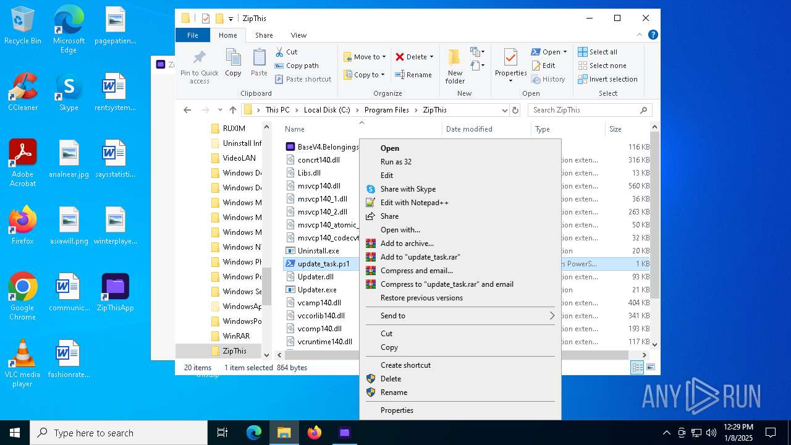
Task: Select concrt140.dll file
Action: [318, 160]
